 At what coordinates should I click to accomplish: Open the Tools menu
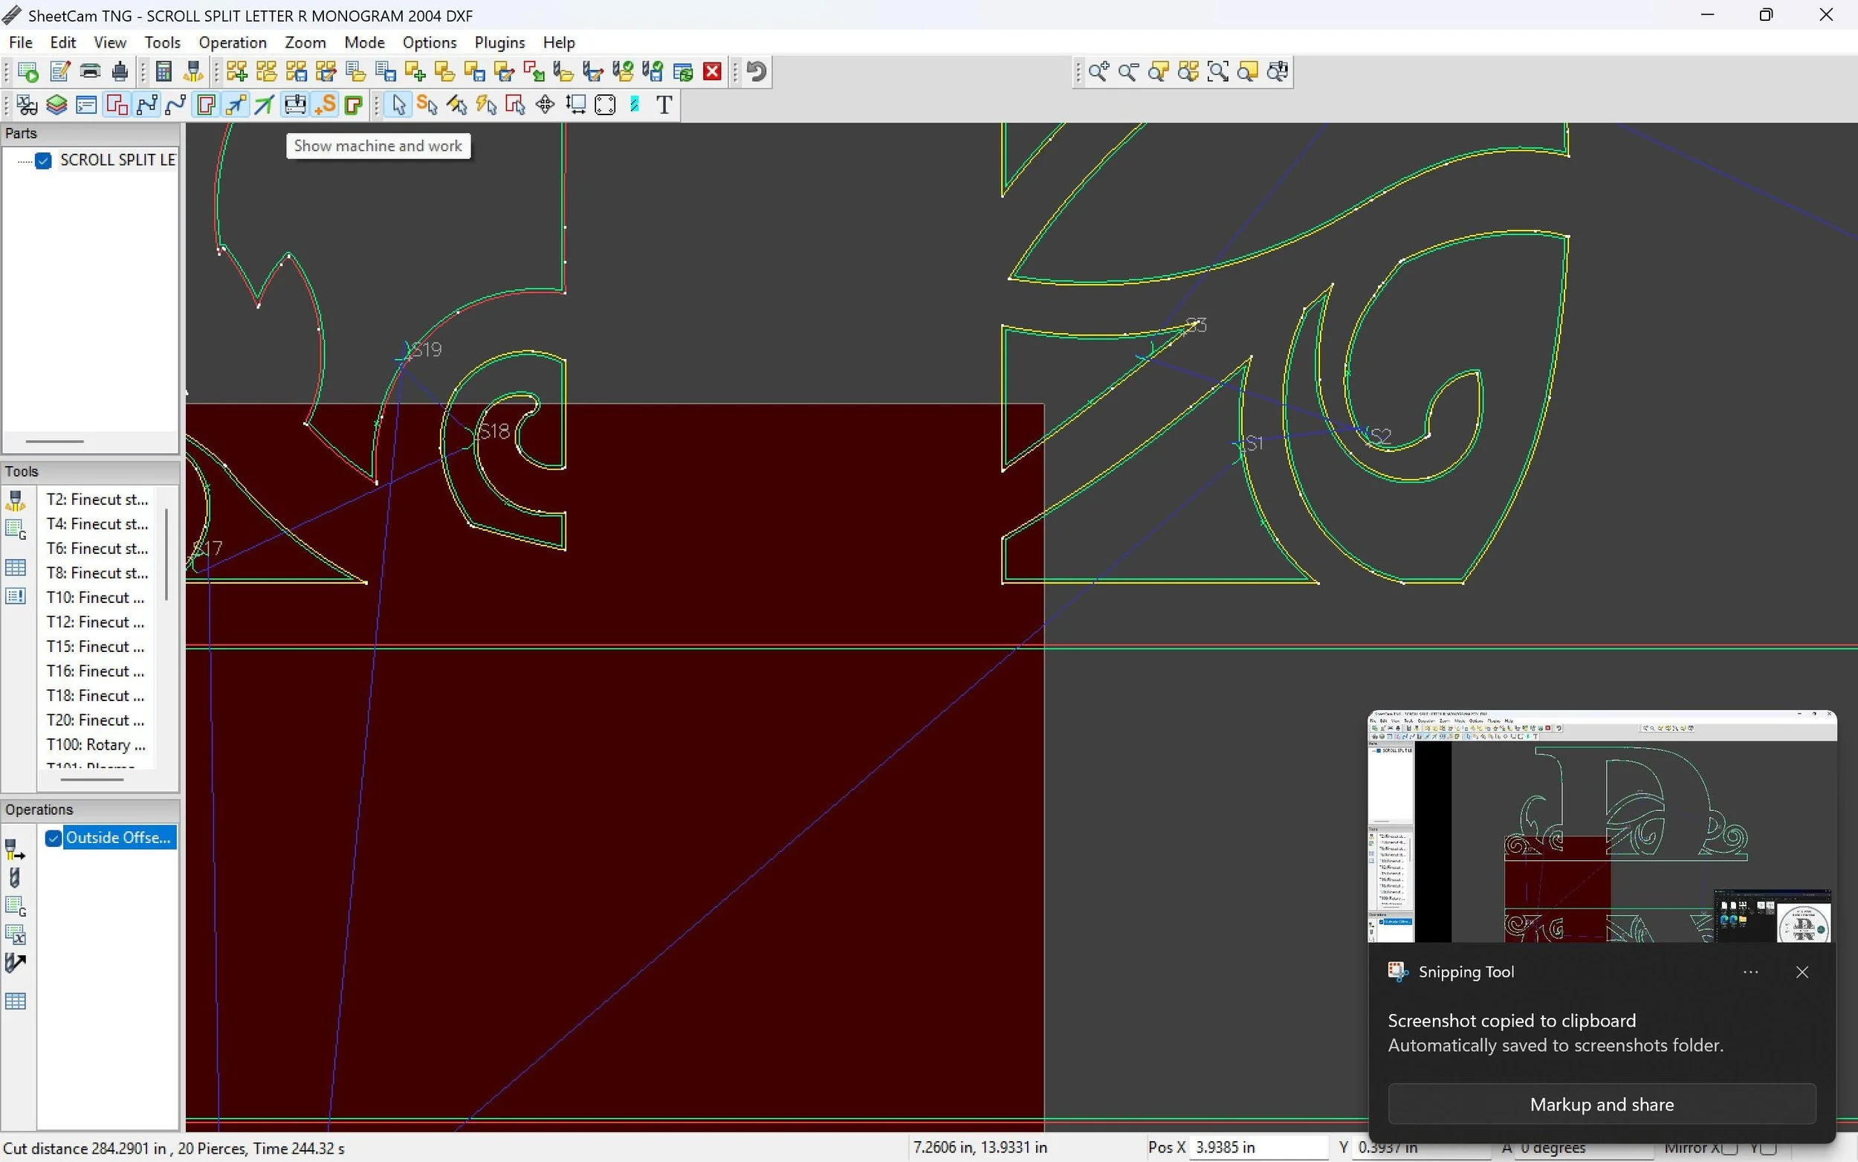coord(162,42)
